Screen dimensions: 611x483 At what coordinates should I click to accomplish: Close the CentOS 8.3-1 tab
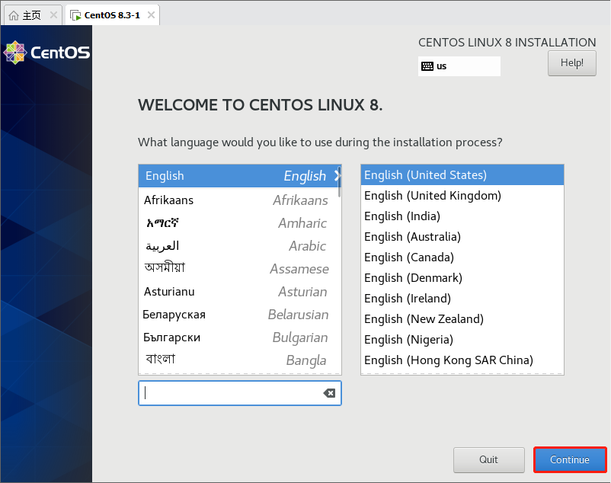[x=151, y=15]
